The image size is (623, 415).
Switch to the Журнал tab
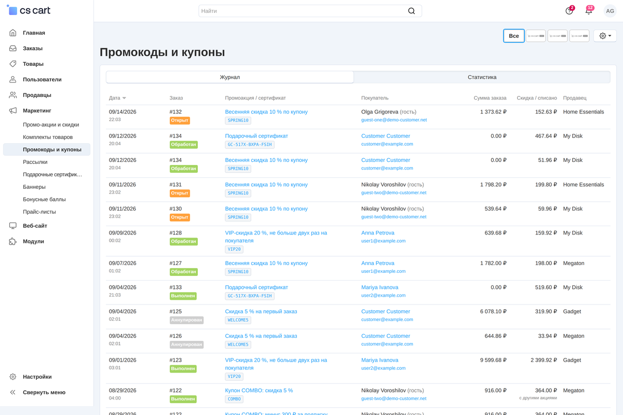pyautogui.click(x=230, y=77)
